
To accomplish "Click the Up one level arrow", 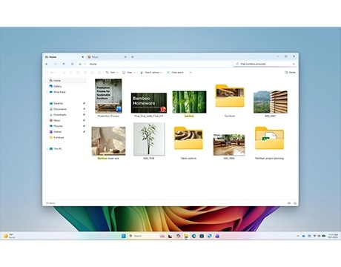I will pos(64,64).
